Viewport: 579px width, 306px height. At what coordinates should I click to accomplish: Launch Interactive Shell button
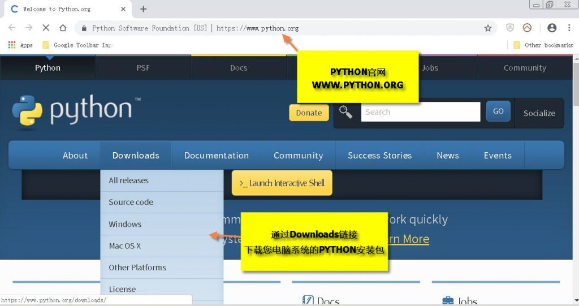tap(282, 183)
